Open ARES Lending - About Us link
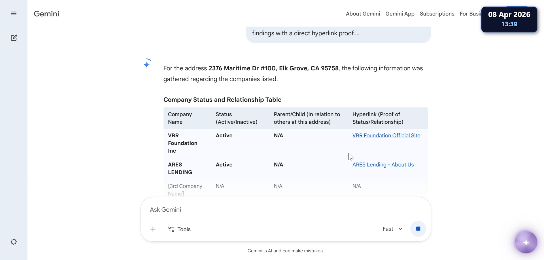Screen dimensions: 544x260 pyautogui.click(x=383, y=165)
